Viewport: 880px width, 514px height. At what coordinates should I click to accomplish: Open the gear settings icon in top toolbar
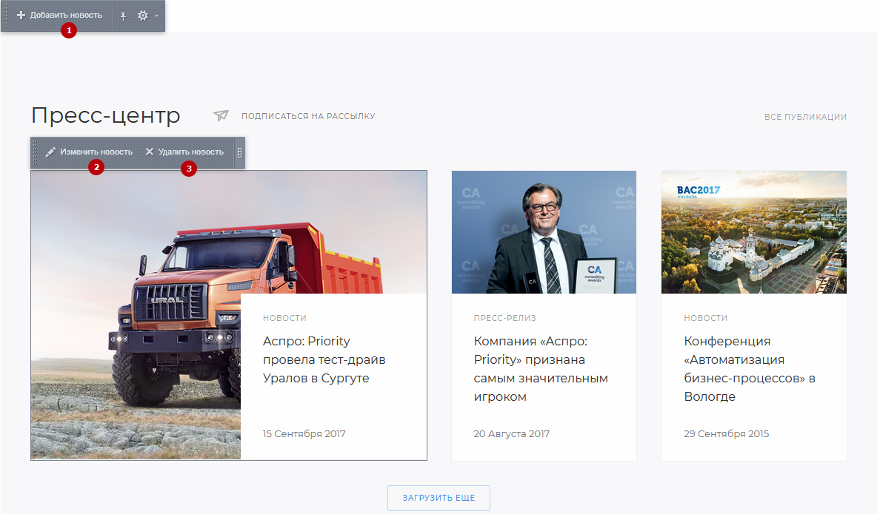[143, 16]
